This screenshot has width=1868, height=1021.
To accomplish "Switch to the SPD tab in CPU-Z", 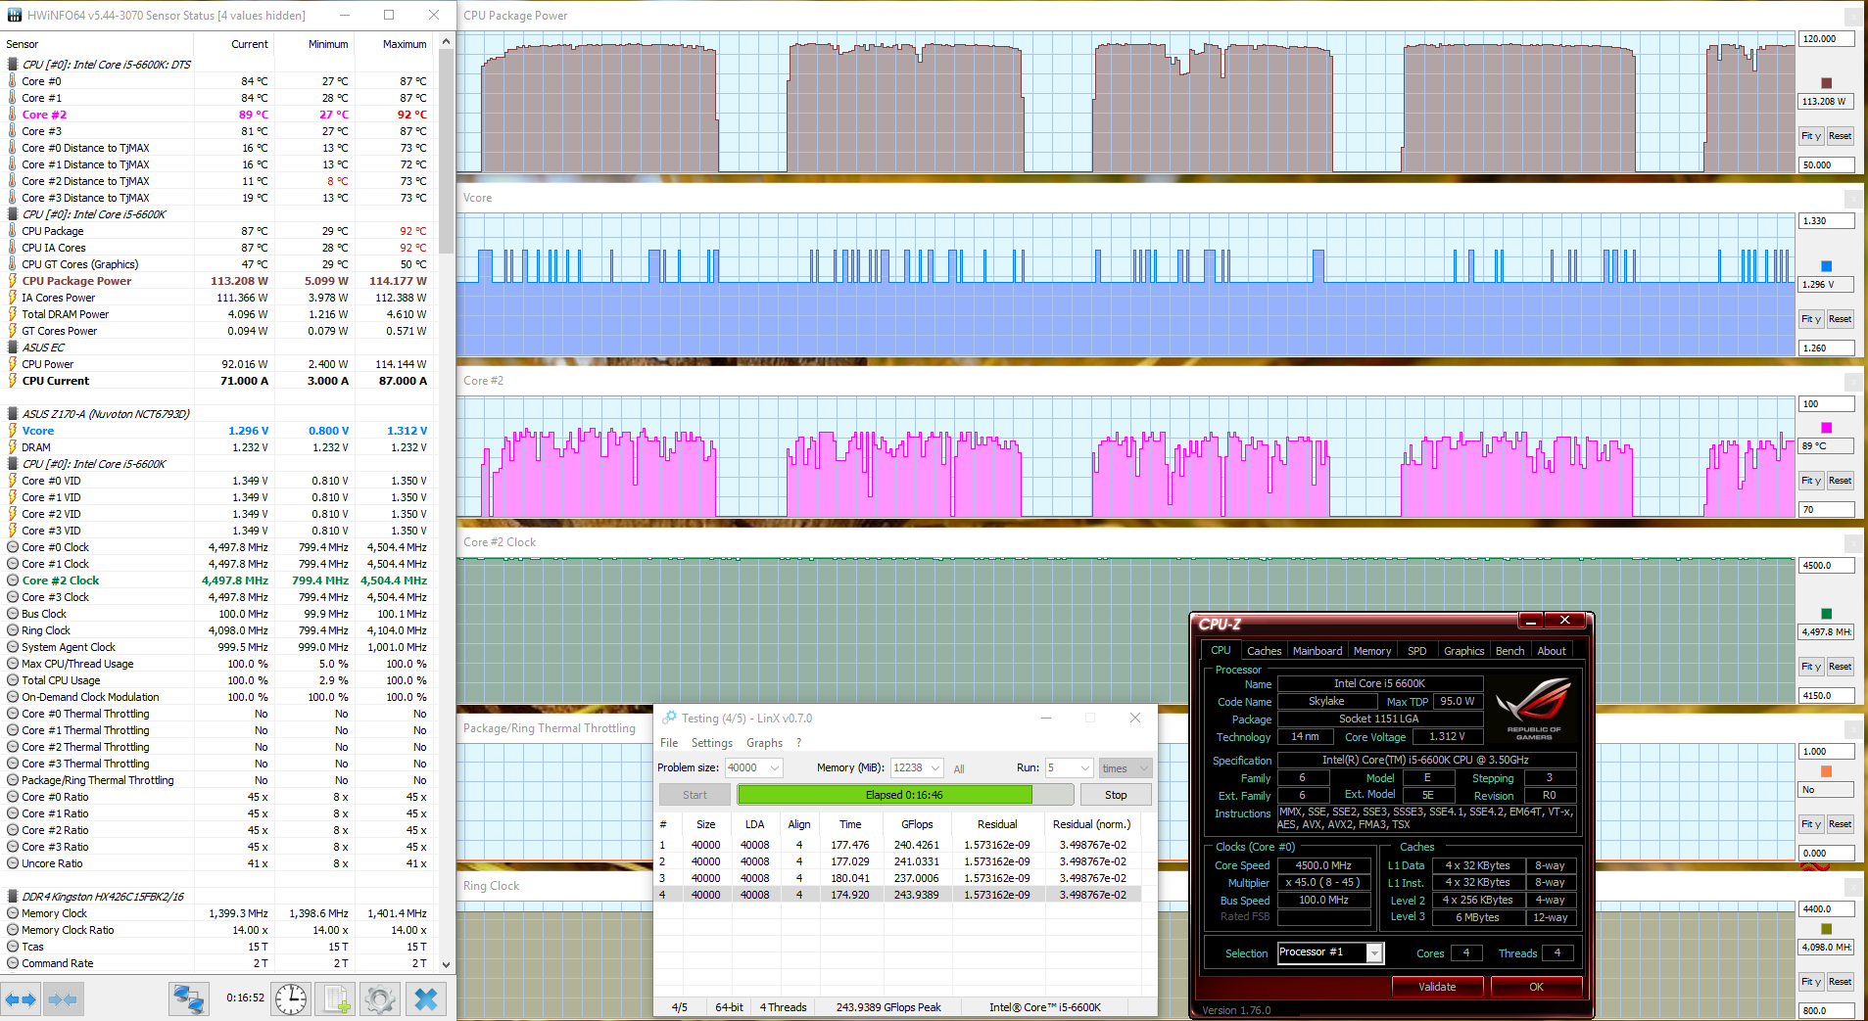I will (x=1417, y=651).
